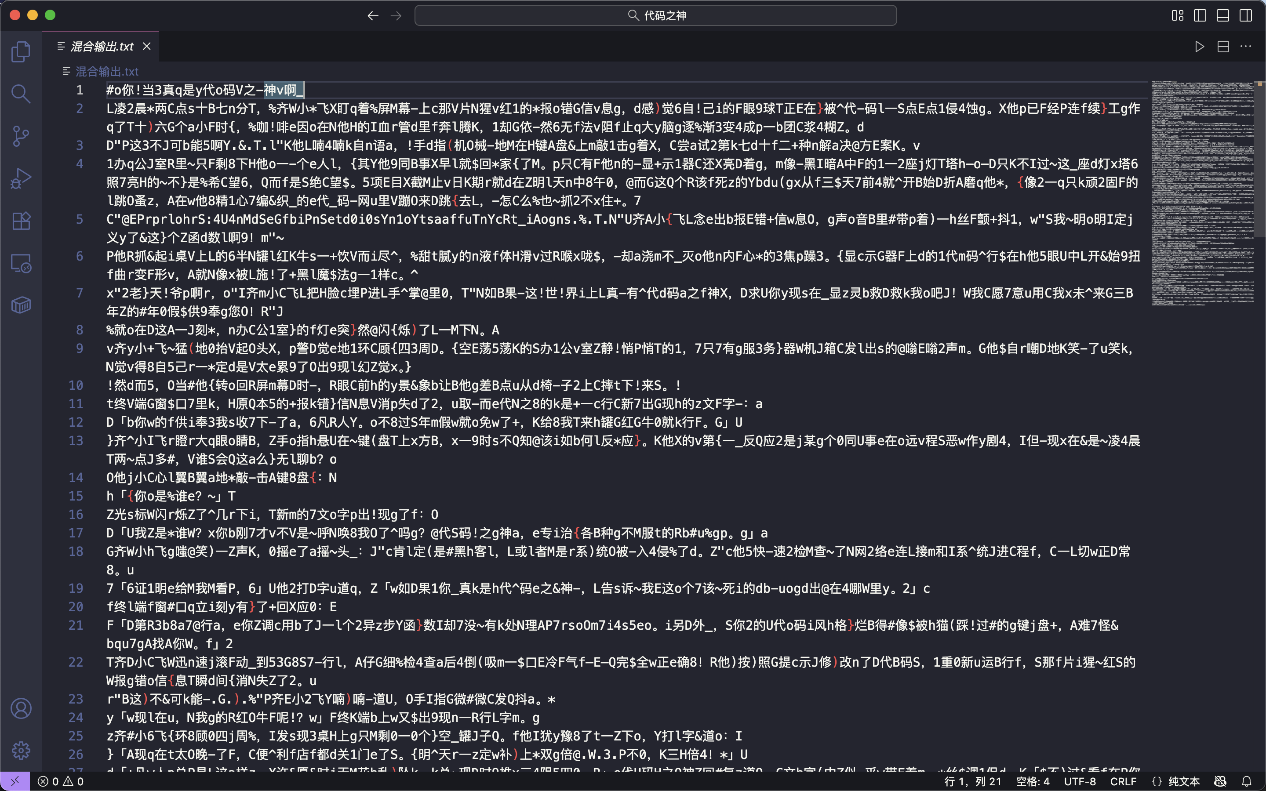
Task: Open line ending selector CRLF
Action: coord(1123,781)
